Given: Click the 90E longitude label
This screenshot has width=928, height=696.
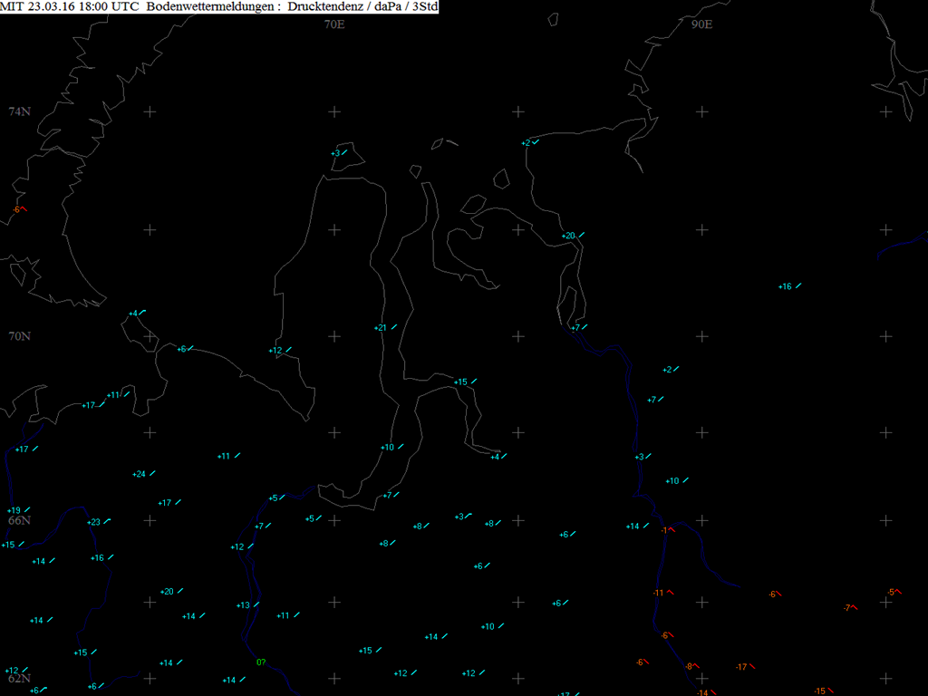Looking at the screenshot, I should (x=701, y=24).
